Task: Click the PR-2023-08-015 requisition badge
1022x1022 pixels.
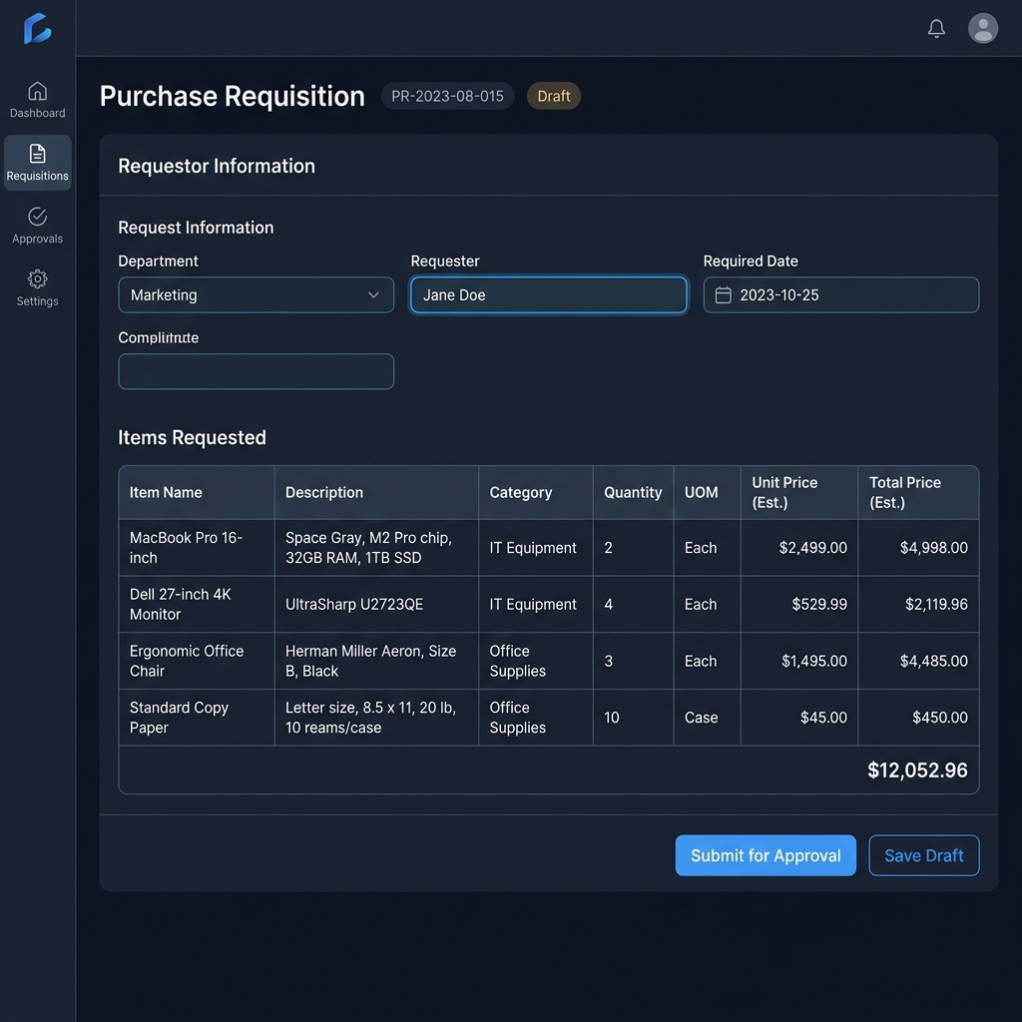Action: click(447, 96)
